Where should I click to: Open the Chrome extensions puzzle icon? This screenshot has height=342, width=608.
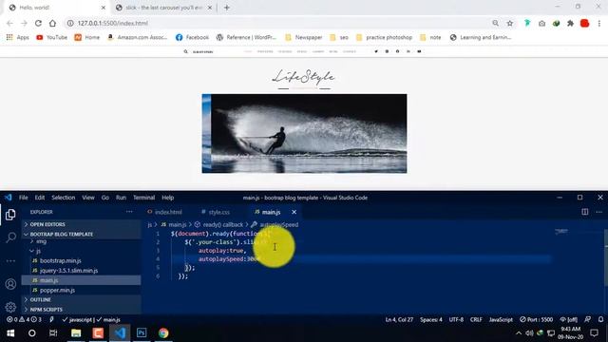pos(570,23)
